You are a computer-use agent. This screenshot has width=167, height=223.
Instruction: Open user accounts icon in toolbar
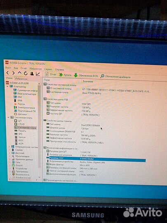pos(32,74)
